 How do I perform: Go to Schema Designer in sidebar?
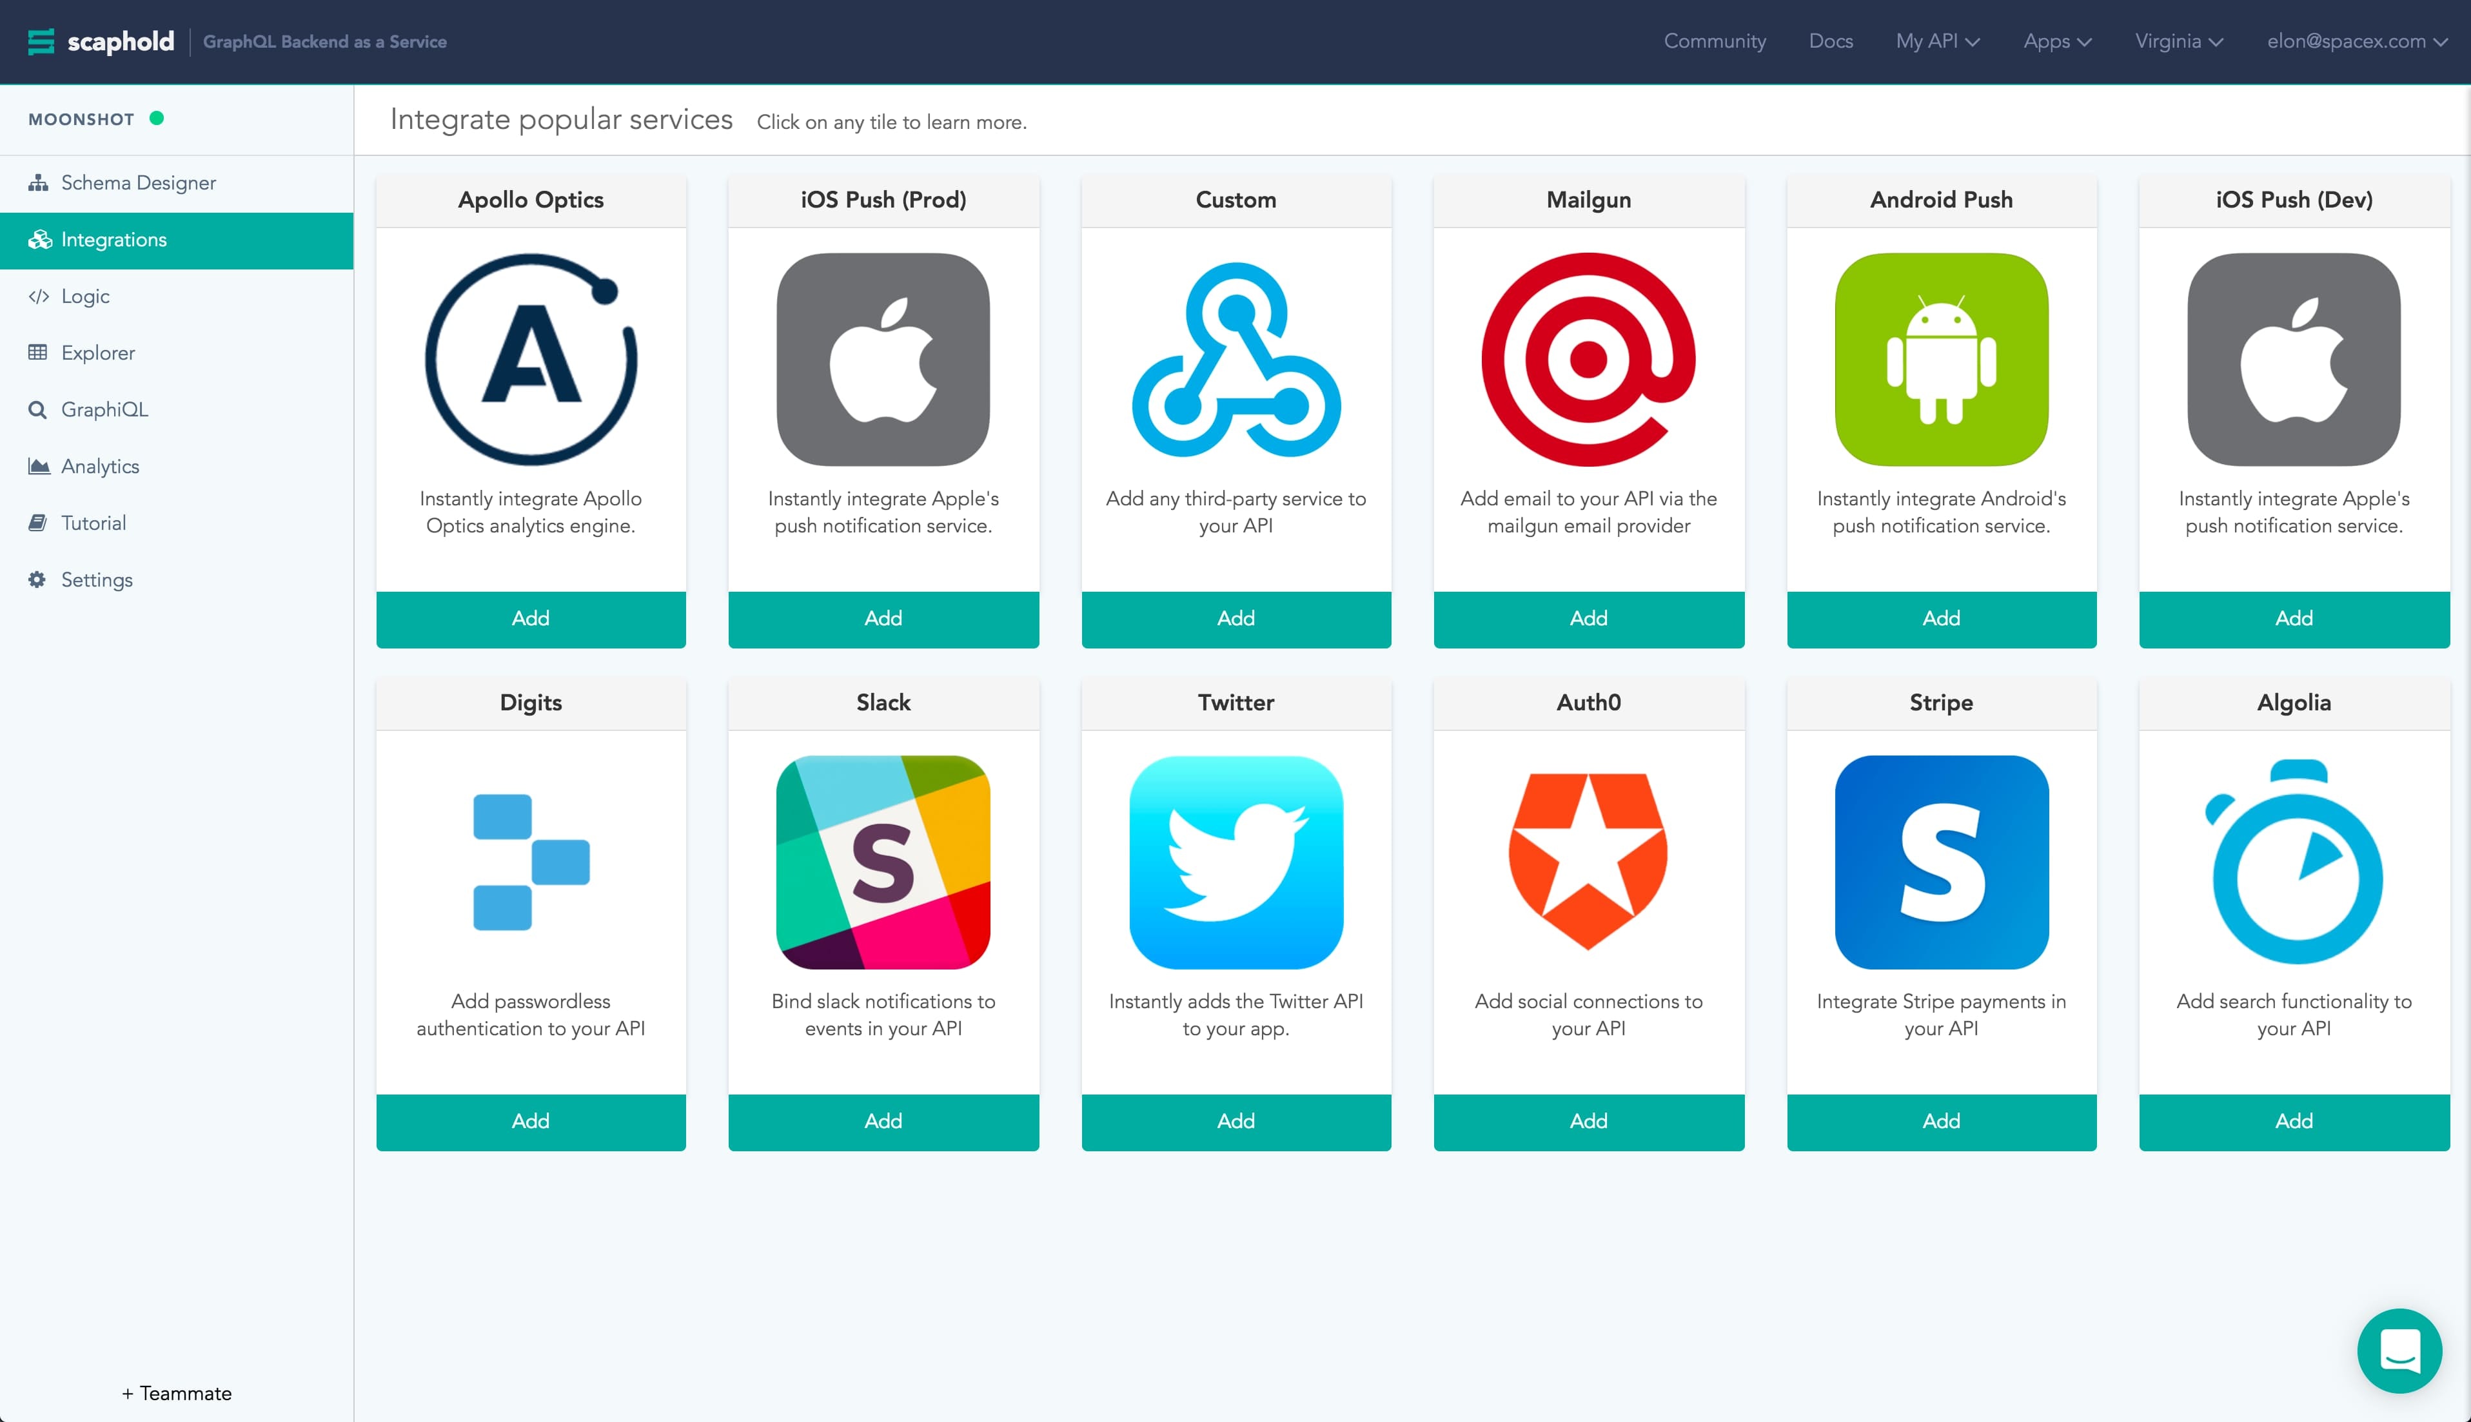pos(138,182)
